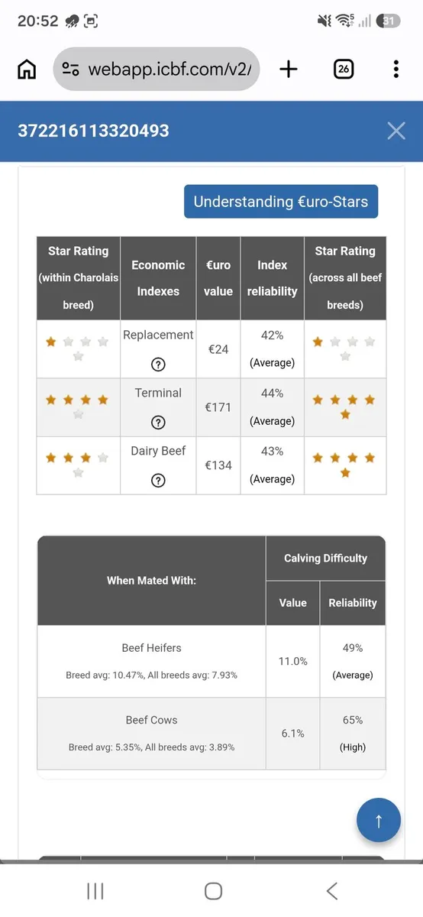Viewport: 423px width, 917px height.
Task: Tap the Index reliability column header
Action: [272, 278]
